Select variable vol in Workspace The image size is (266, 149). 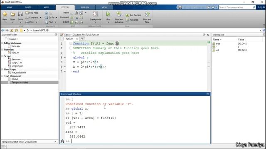(x=217, y=50)
